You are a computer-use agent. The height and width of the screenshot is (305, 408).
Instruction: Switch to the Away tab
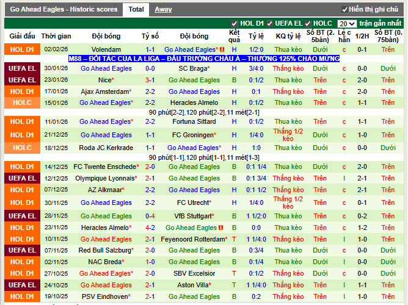(163, 10)
